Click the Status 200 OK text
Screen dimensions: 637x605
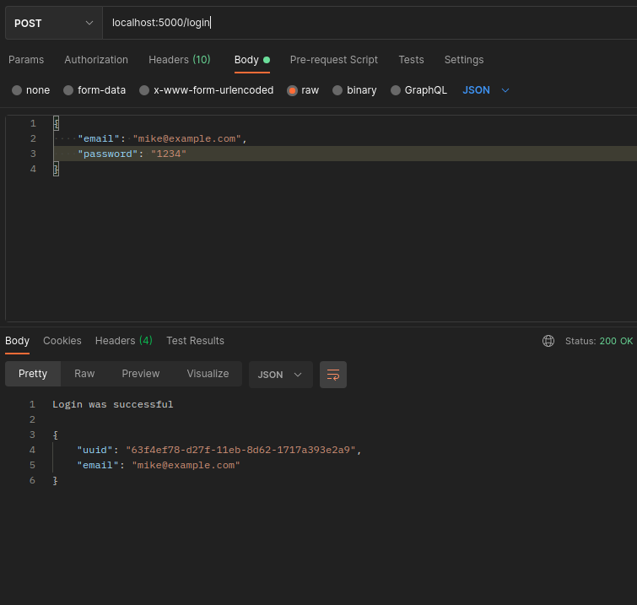[x=599, y=341]
